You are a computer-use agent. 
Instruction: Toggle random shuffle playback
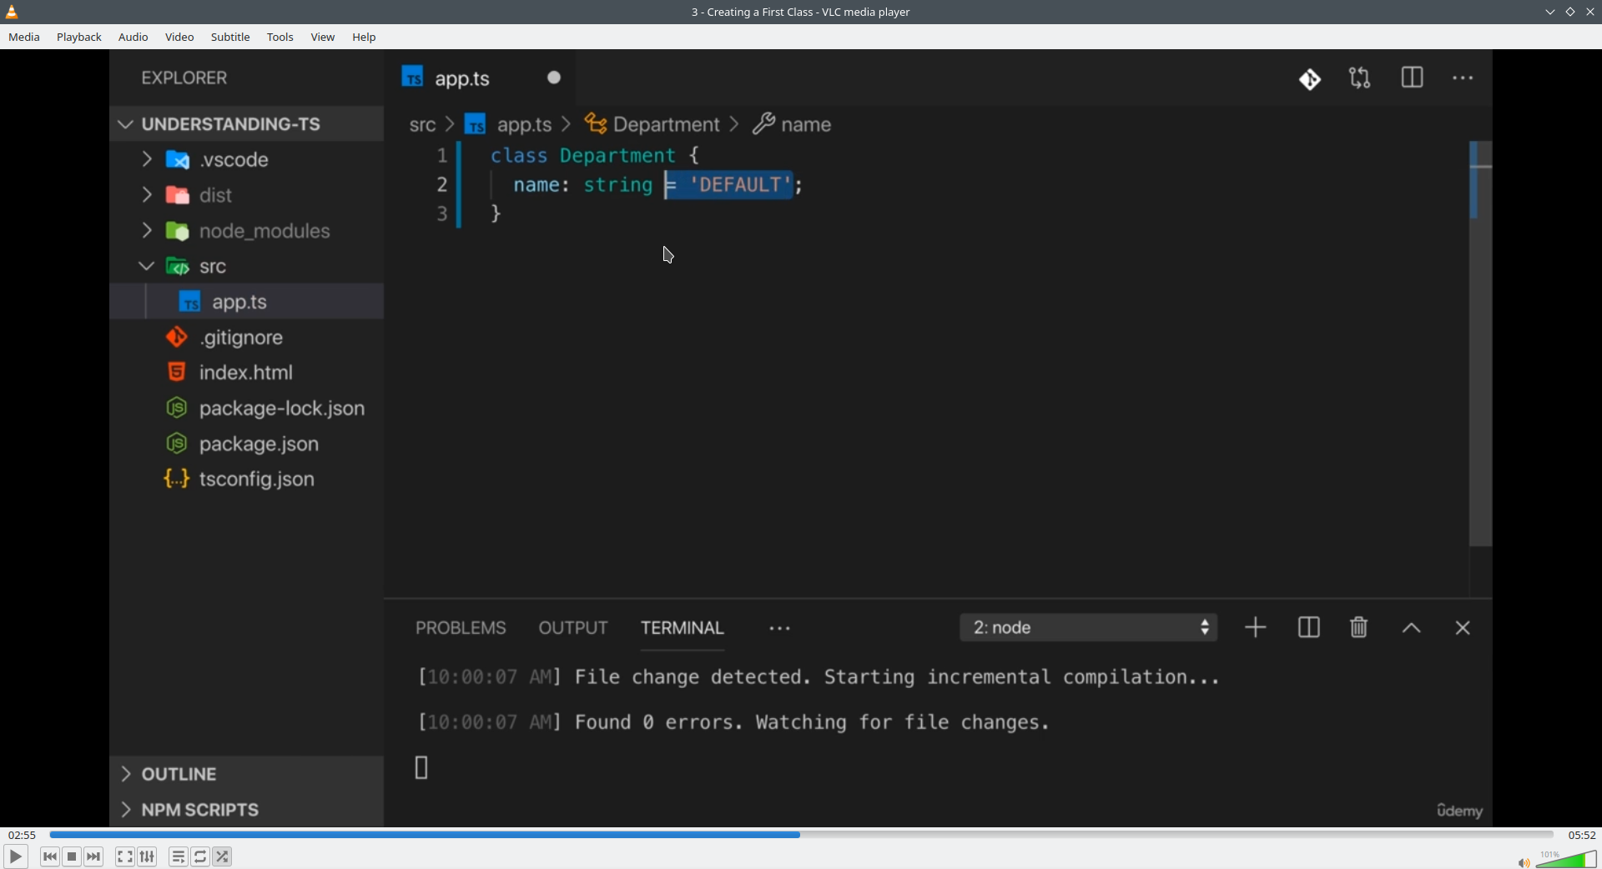(x=223, y=856)
